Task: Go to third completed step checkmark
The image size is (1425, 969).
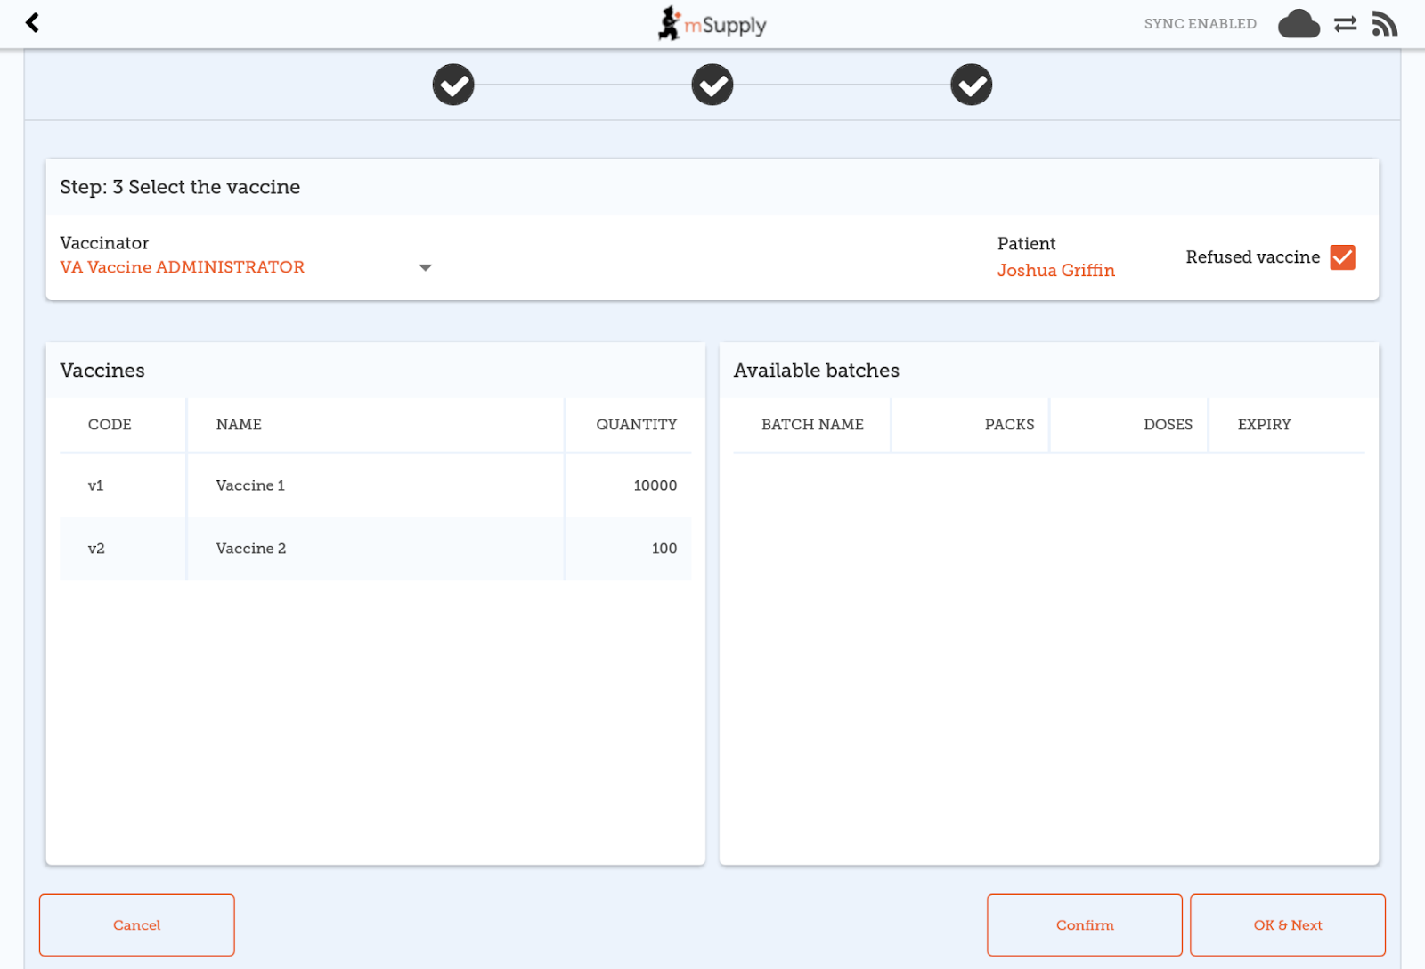Action: pyautogui.click(x=971, y=85)
